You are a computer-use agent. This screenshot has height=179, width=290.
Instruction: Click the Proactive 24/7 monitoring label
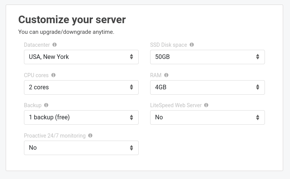click(x=55, y=136)
